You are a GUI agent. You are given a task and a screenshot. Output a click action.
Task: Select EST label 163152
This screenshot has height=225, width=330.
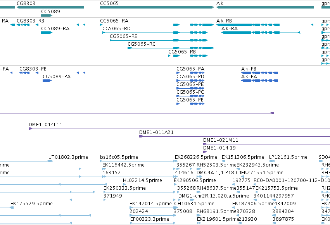pos(112,173)
